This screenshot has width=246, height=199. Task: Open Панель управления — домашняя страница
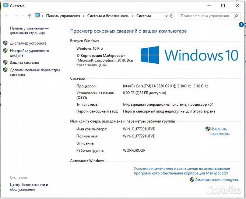point(29,31)
